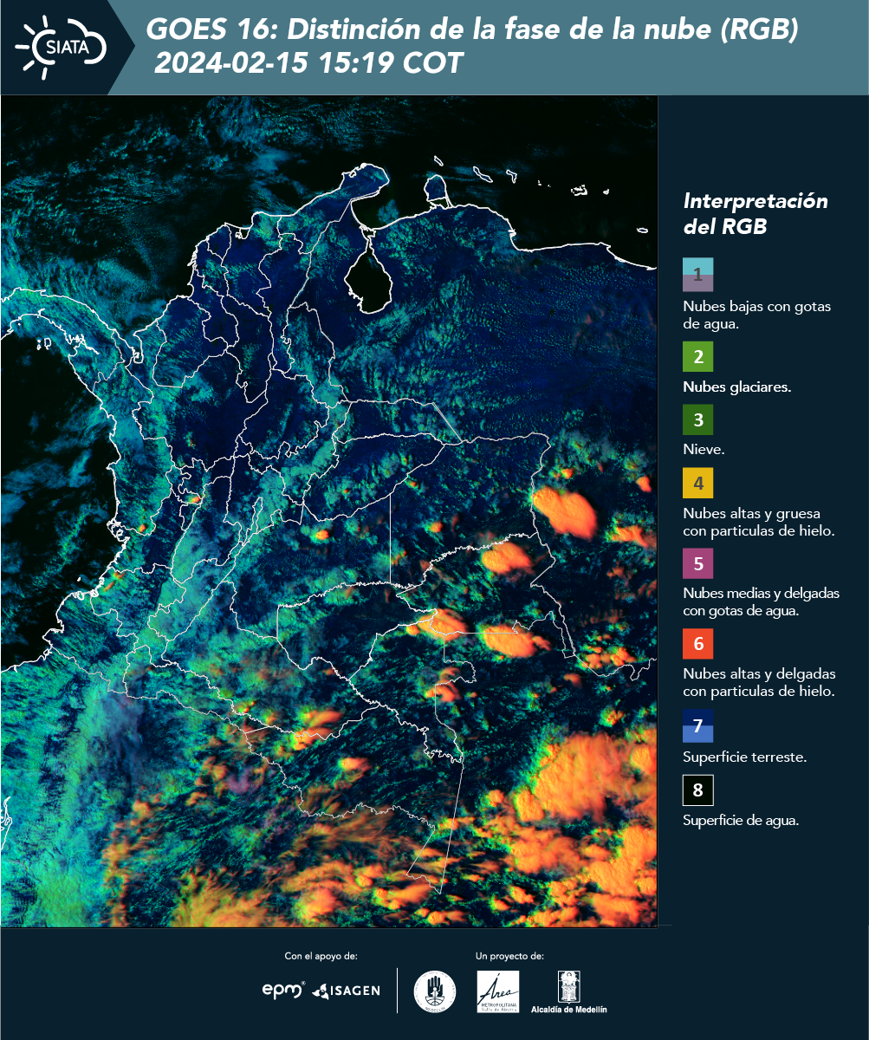Select the green swatch numbered 2
The height and width of the screenshot is (1040, 869).
pyautogui.click(x=697, y=356)
